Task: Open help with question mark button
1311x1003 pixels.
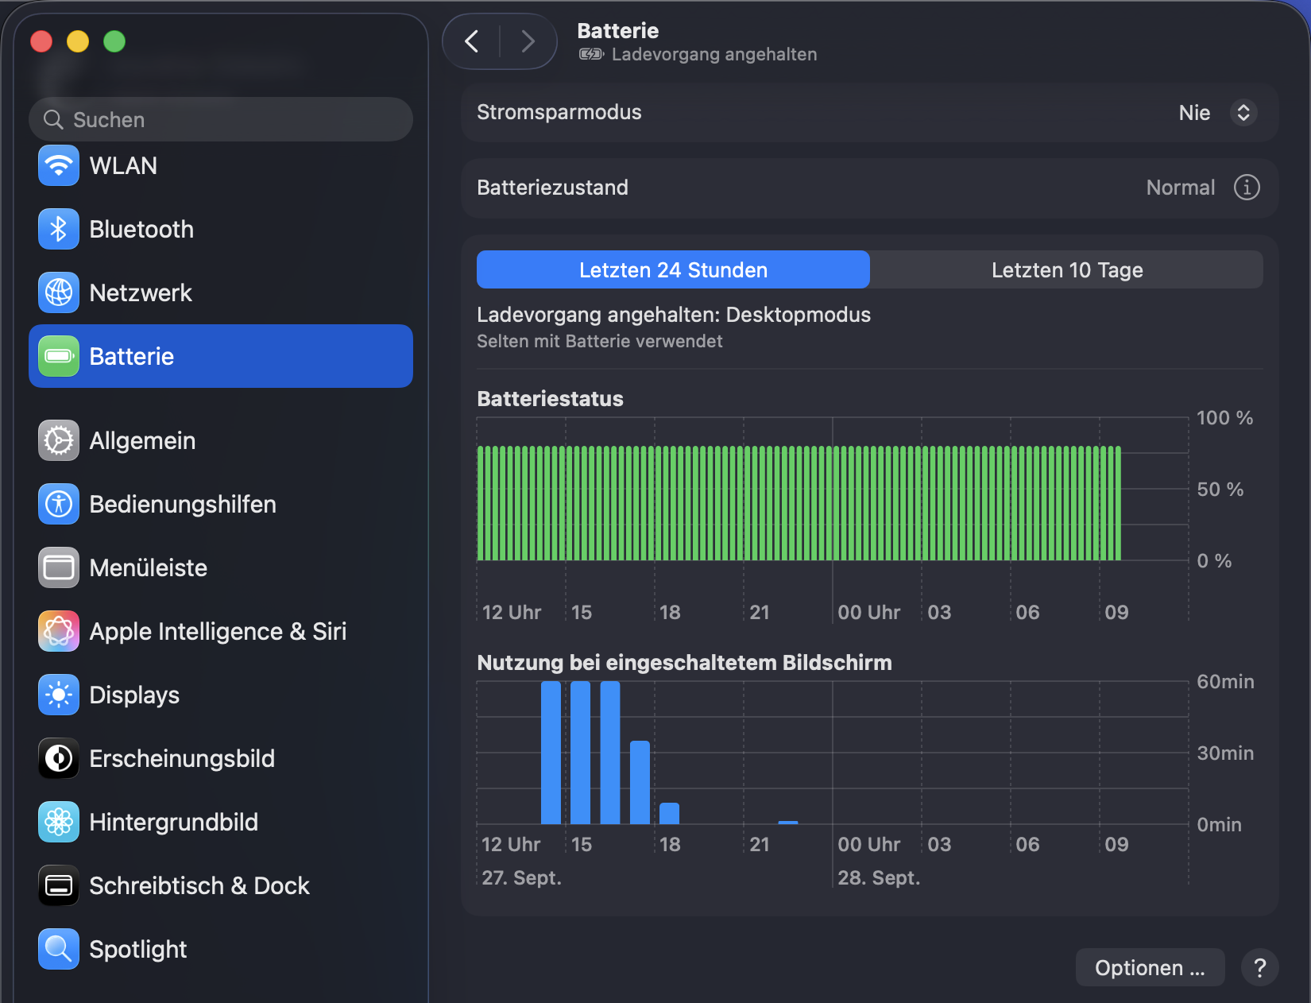Action: pos(1259,967)
